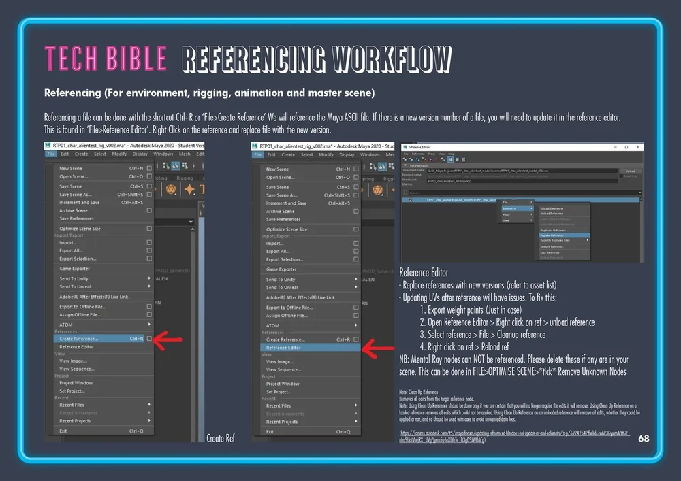Choose Replace Reference in Reference Editor context menu
The image size is (681, 481).
tap(565, 235)
